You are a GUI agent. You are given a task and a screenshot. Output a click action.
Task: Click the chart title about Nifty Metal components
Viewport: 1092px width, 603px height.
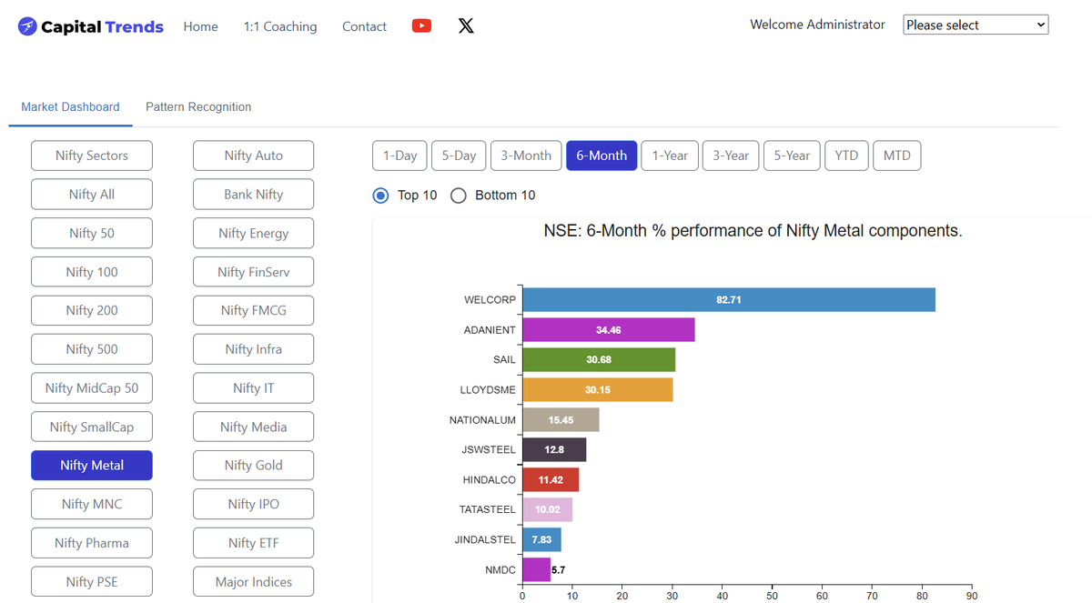click(x=753, y=231)
